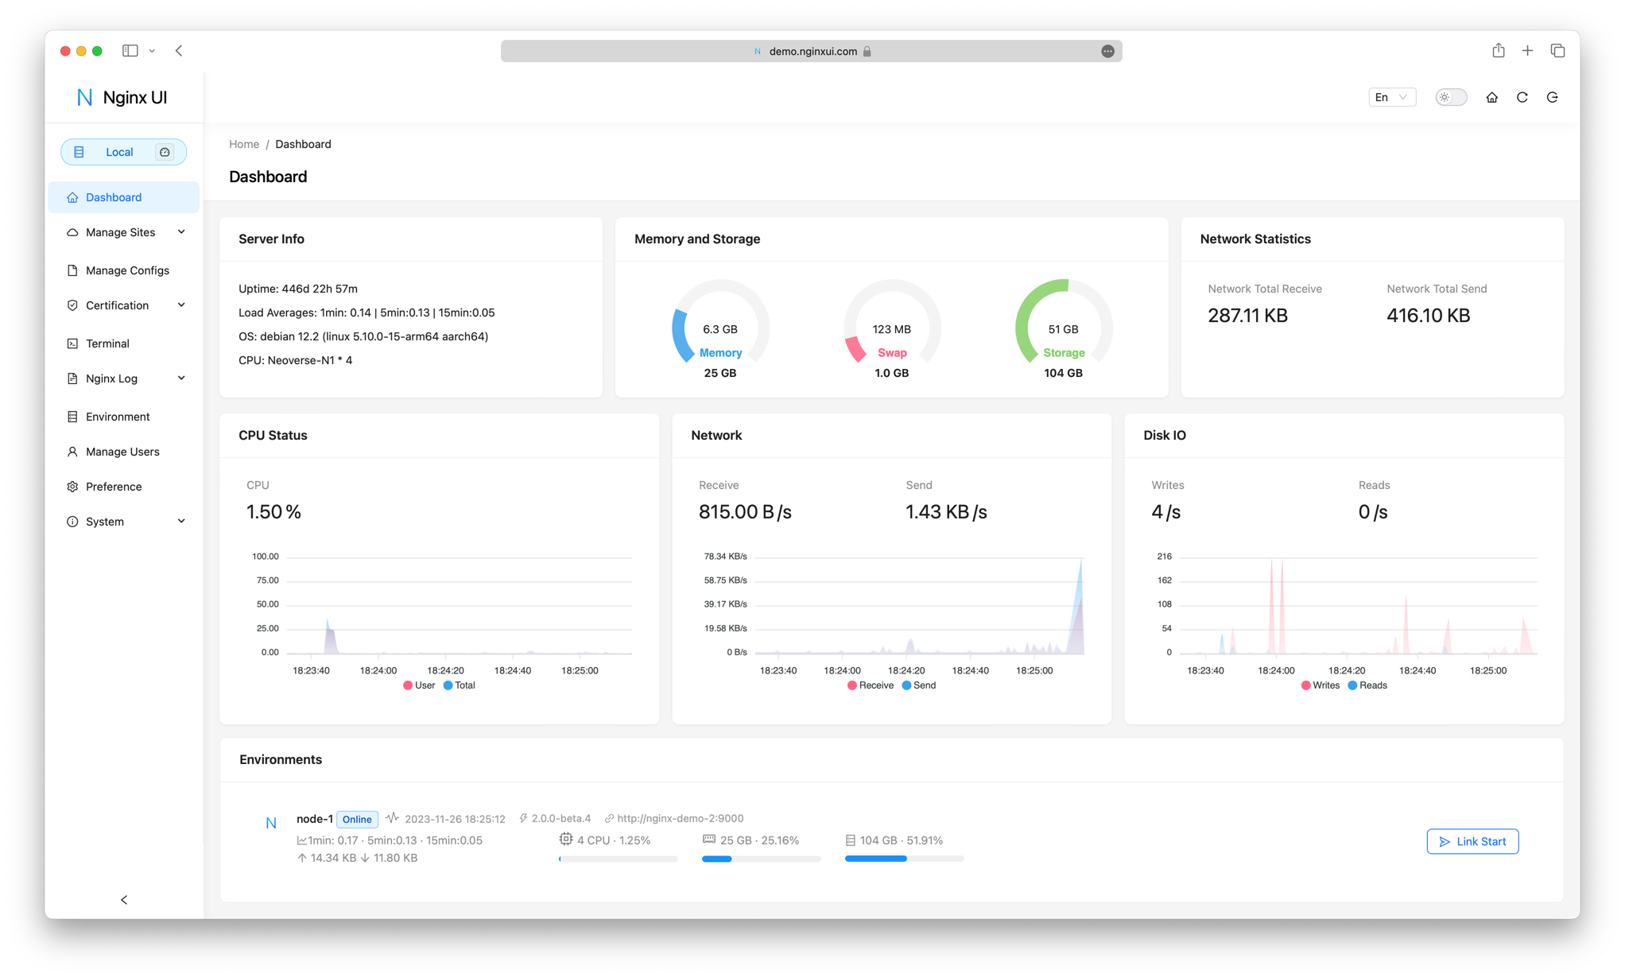This screenshot has width=1625, height=978.
Task: Click Safari share icon in toolbar
Action: click(1498, 51)
